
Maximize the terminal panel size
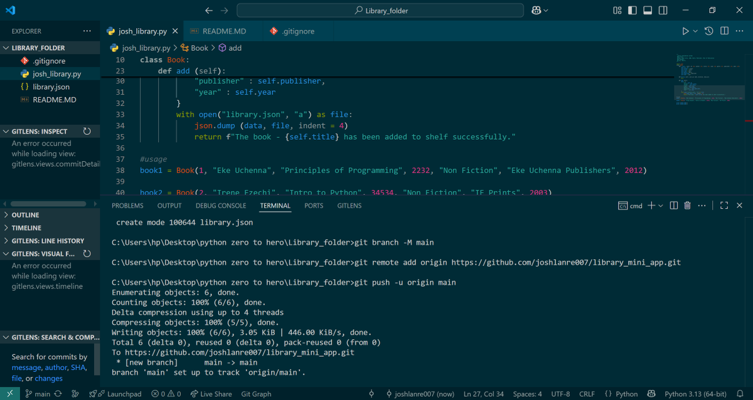click(724, 205)
